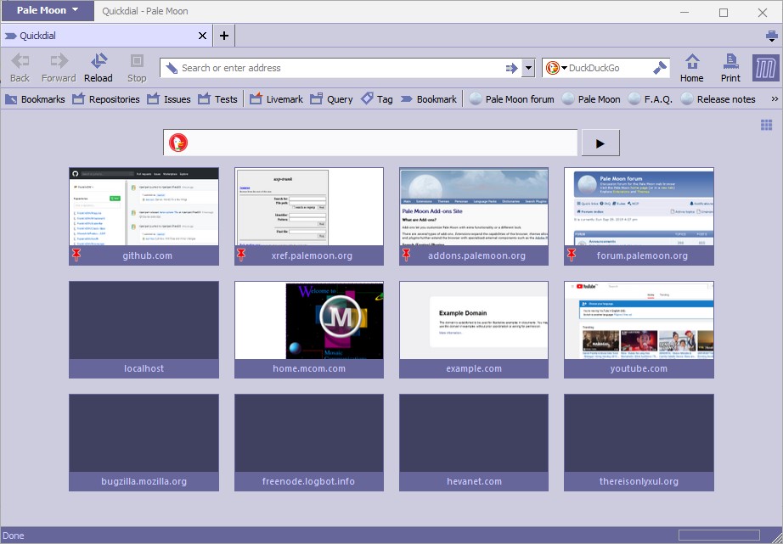
Task: Open the search engine selector dropdown
Action: tap(555, 68)
